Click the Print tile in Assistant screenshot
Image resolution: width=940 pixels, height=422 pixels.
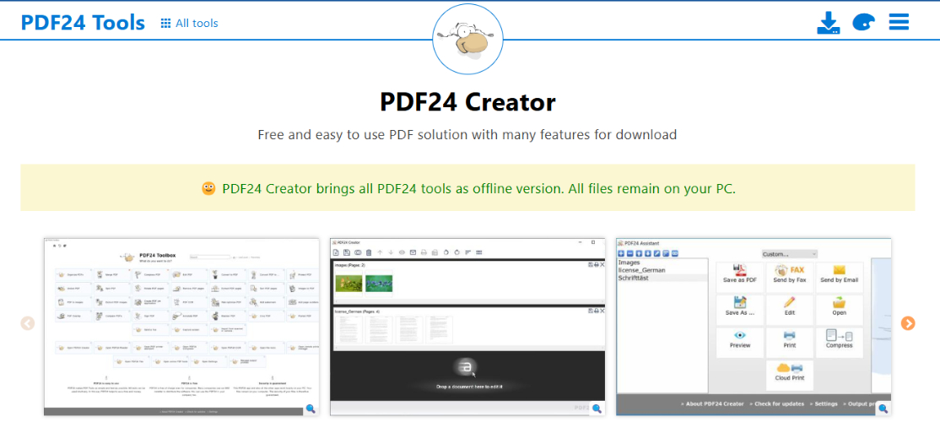click(790, 343)
